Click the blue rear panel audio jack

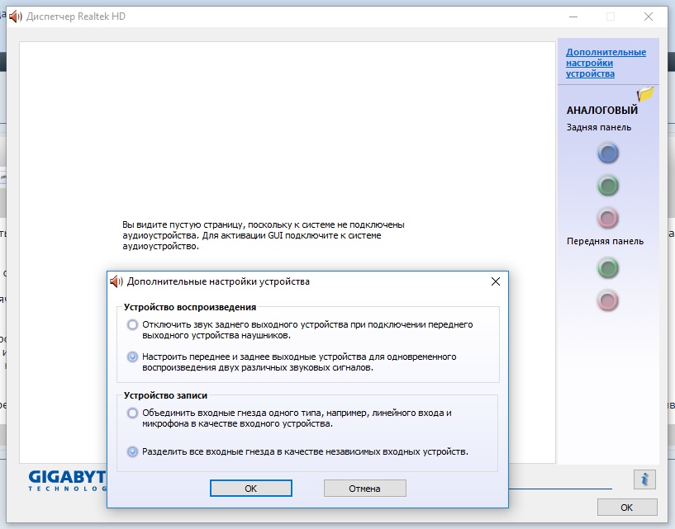click(x=608, y=154)
